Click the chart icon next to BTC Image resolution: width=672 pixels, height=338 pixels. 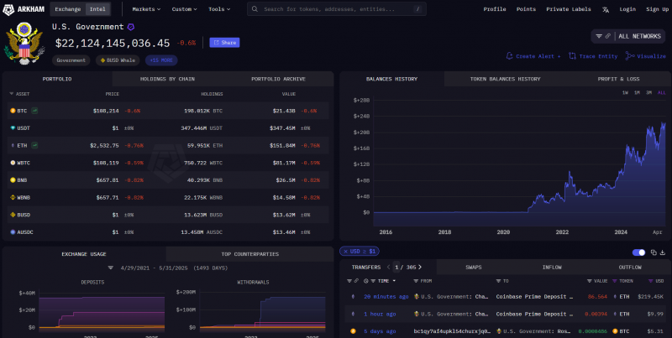pos(35,110)
